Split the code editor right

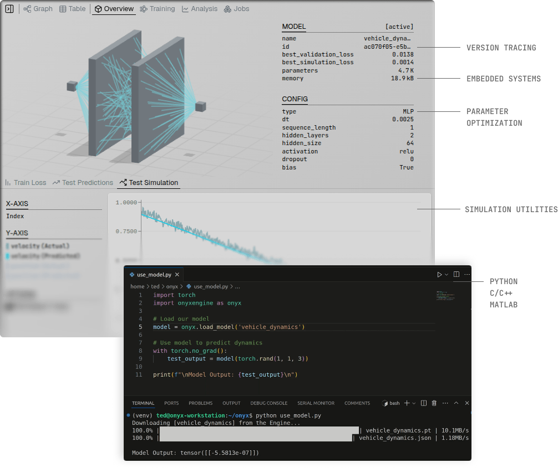click(456, 274)
